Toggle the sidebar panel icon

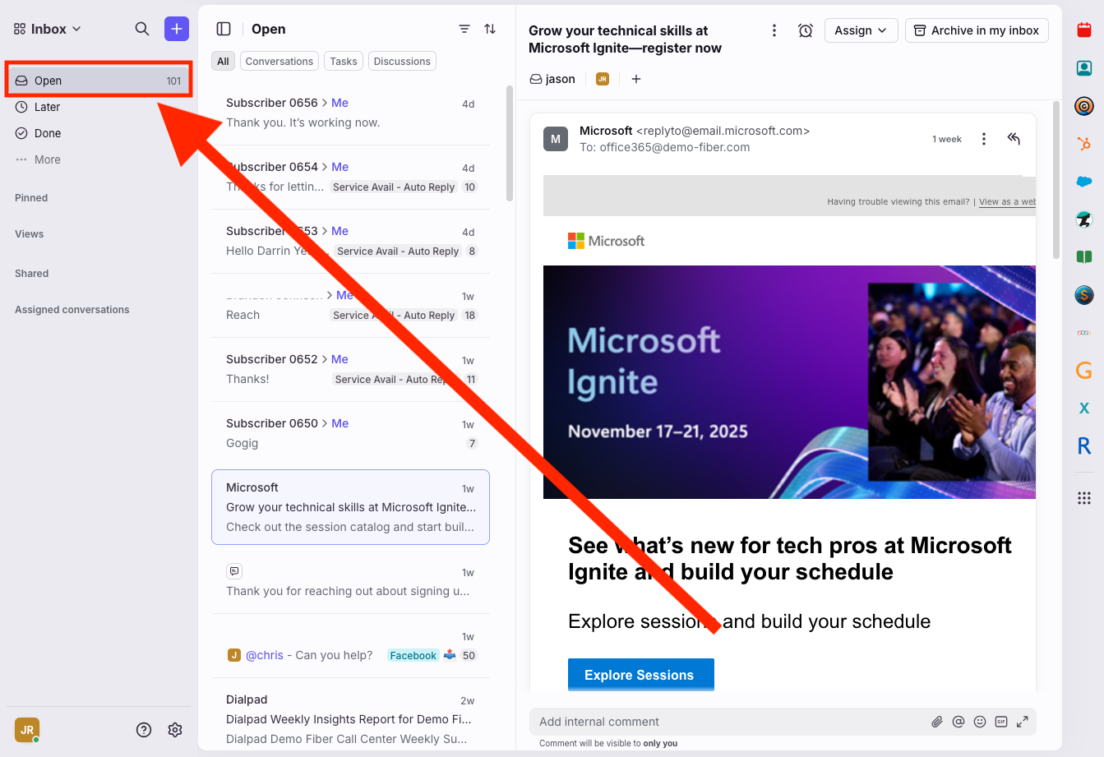click(x=224, y=29)
